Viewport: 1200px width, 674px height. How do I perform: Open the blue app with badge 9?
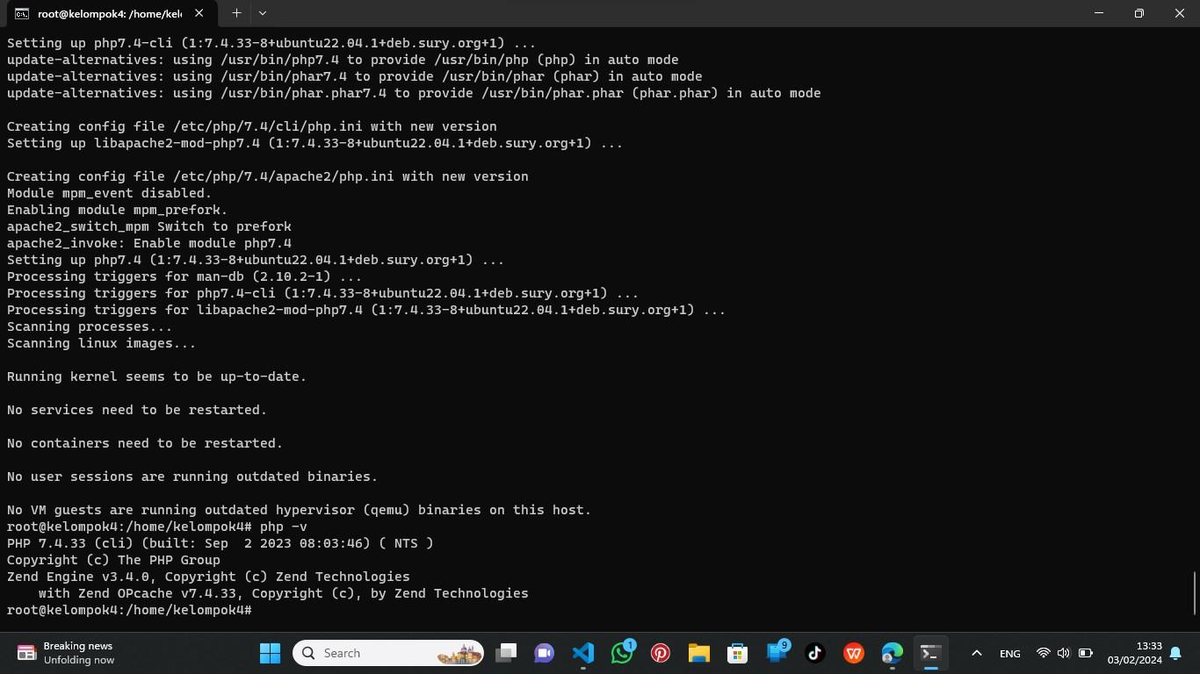coord(777,653)
